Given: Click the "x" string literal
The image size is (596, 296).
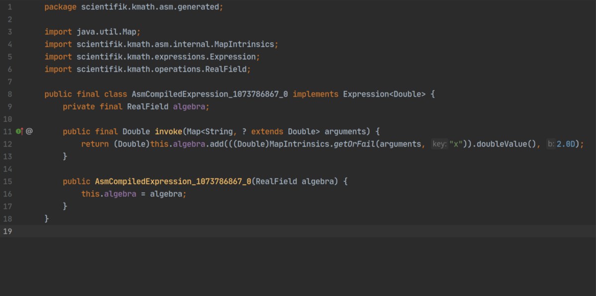Looking at the screenshot, I should (456, 144).
